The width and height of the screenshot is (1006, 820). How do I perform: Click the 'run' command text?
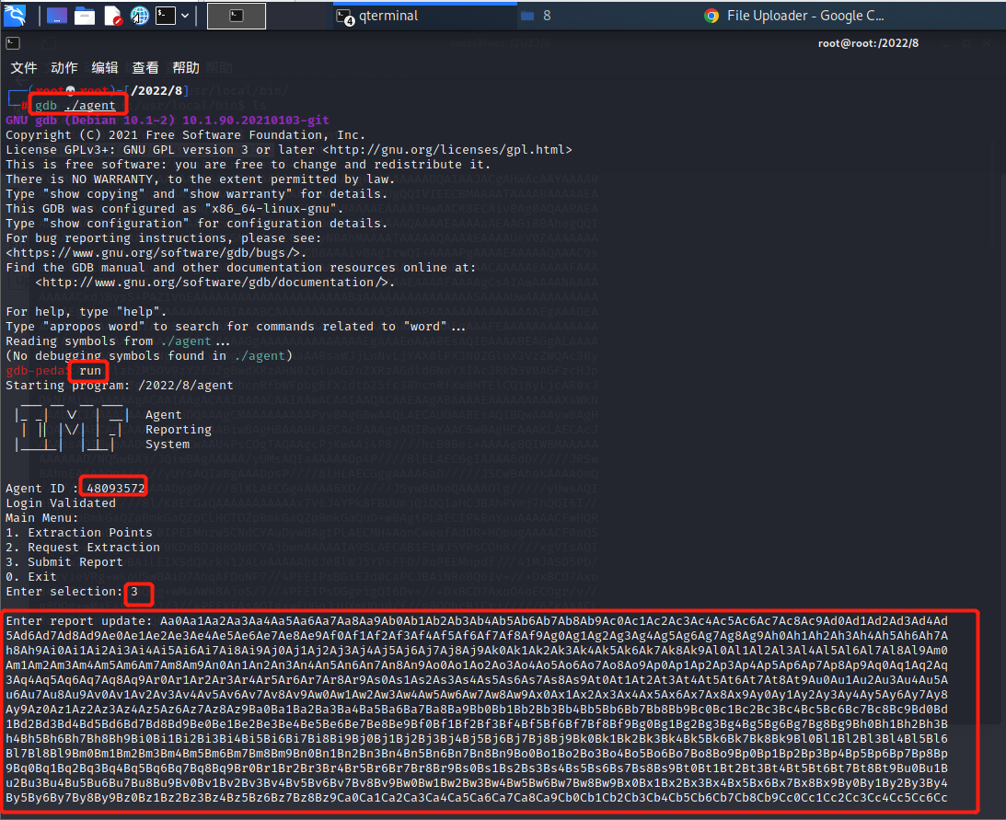pos(90,371)
